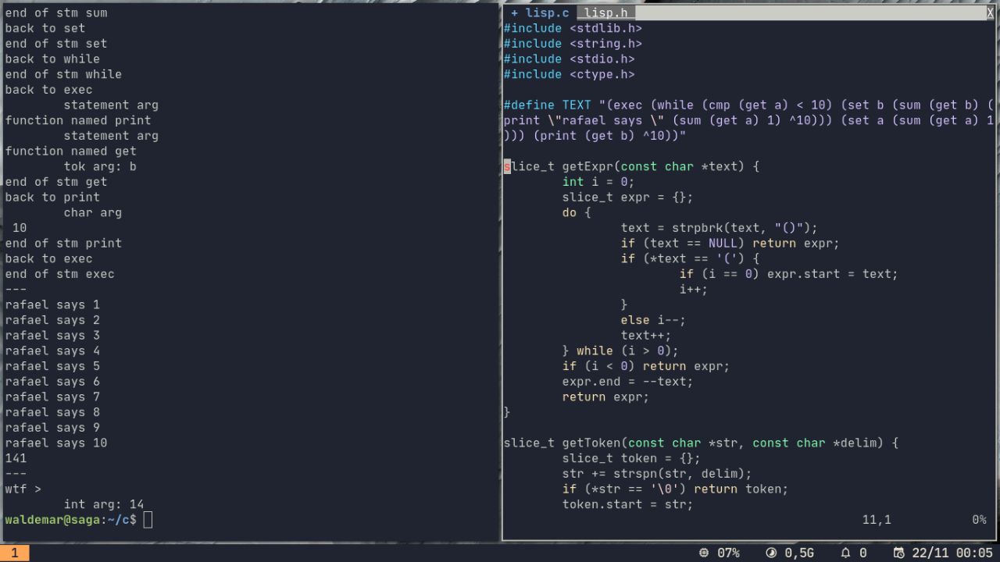Click 'tok arg: b' terminal line
Viewport: 1000px width, 562px height.
coord(100,166)
